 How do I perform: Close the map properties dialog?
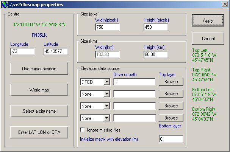tap(225, 5)
